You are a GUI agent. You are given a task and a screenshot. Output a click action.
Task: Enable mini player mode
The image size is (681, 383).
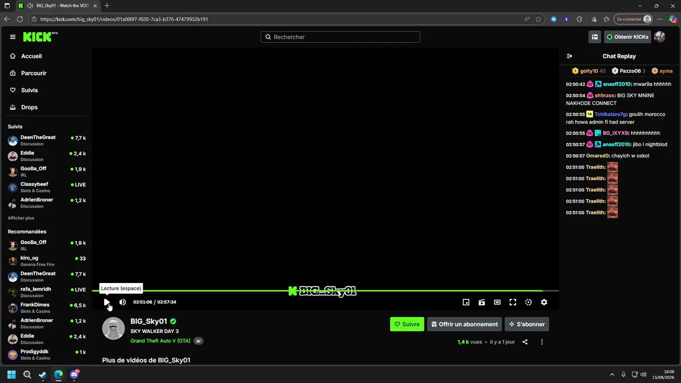click(466, 302)
